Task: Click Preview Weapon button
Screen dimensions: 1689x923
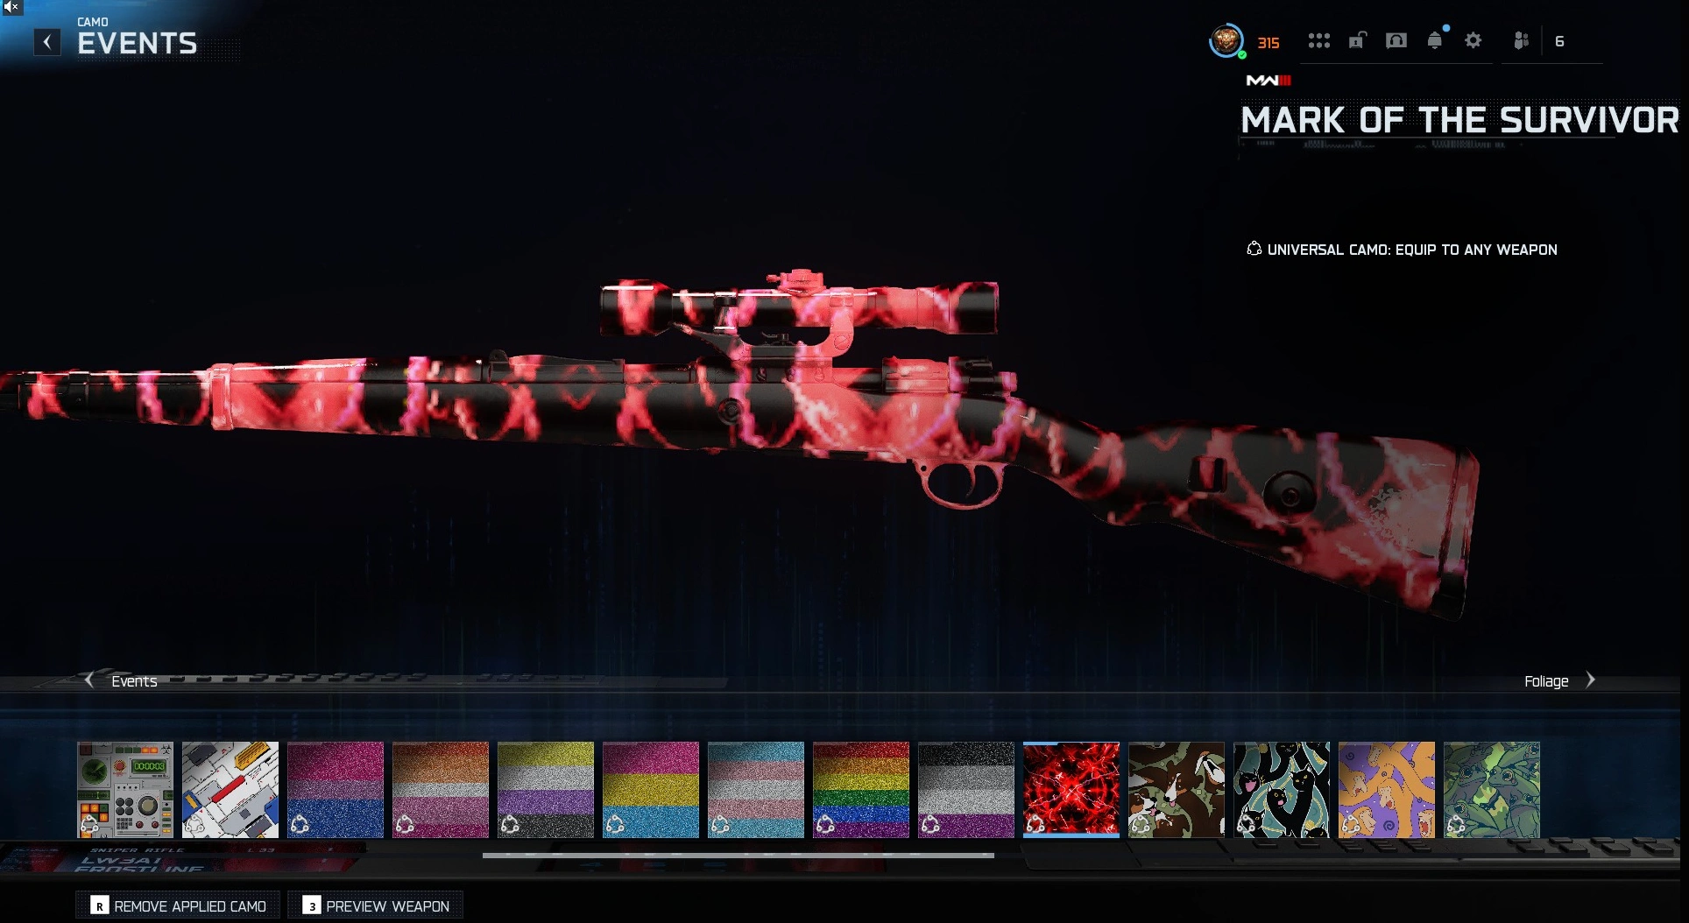Action: [376, 905]
